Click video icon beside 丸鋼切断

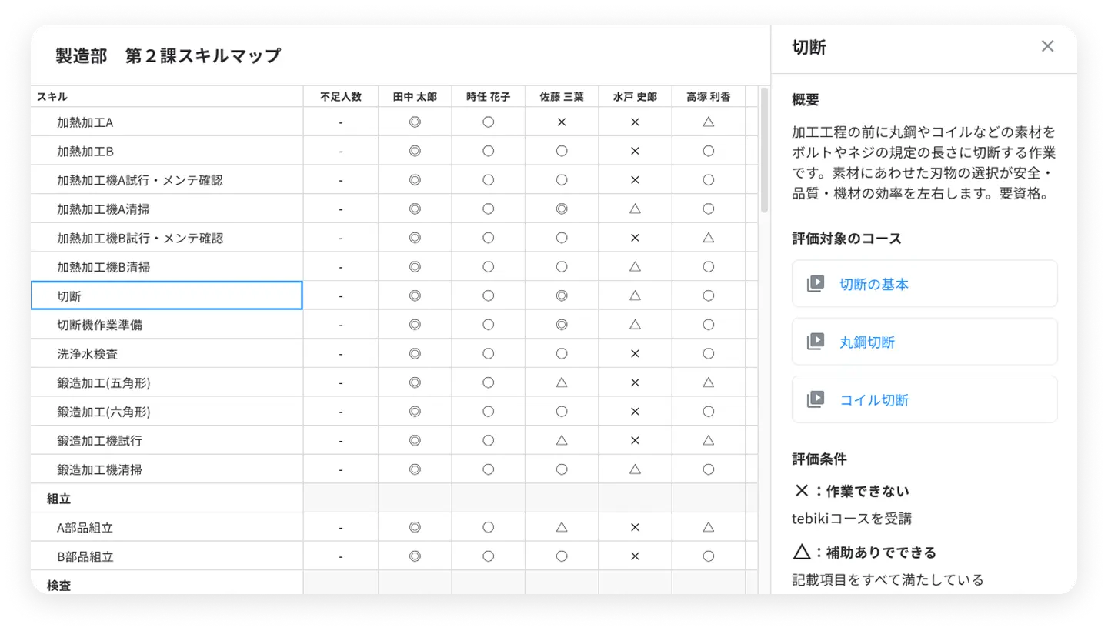[x=816, y=342]
